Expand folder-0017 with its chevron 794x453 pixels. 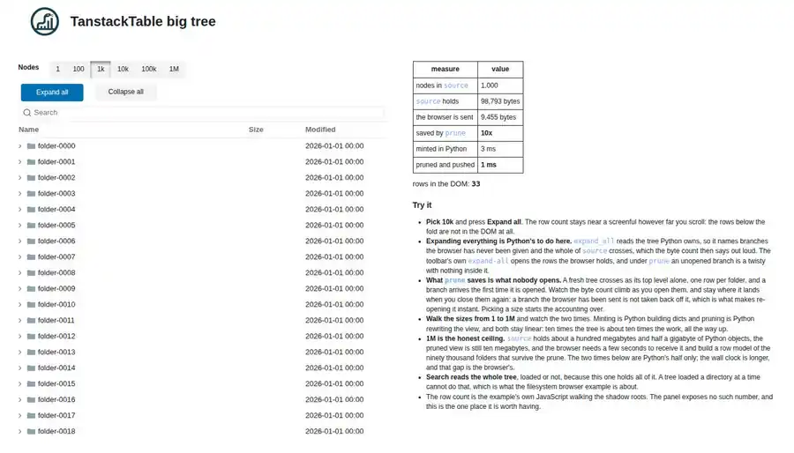20,416
